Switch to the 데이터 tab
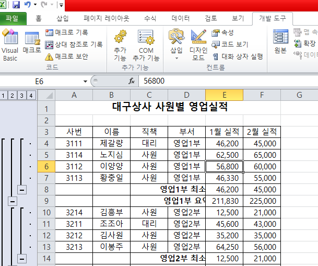Screen dimensions: 318x266 [x=181, y=19]
